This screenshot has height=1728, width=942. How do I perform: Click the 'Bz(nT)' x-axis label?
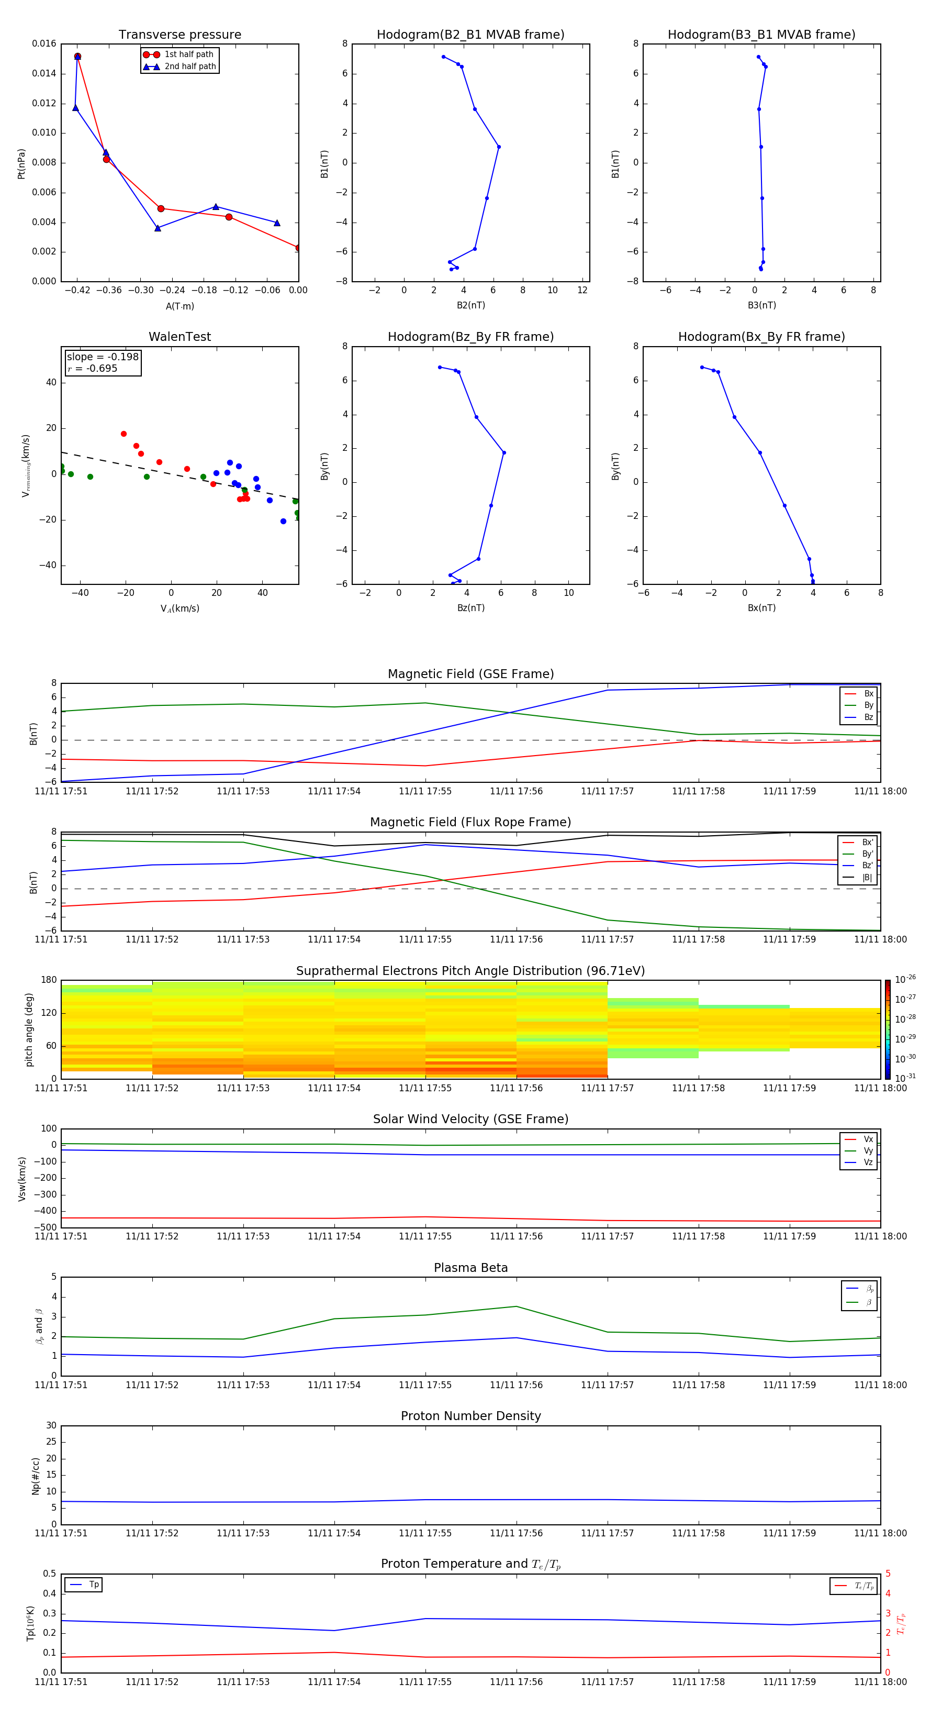(x=470, y=608)
